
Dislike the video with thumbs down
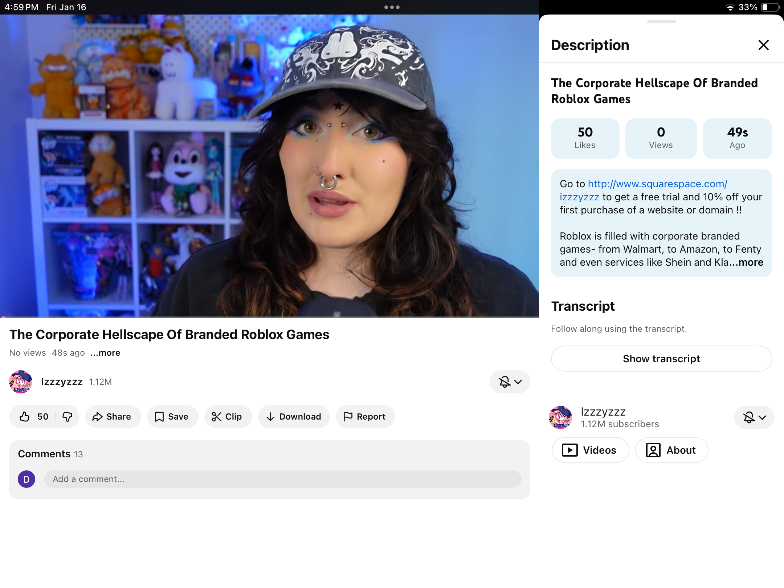[x=68, y=417]
